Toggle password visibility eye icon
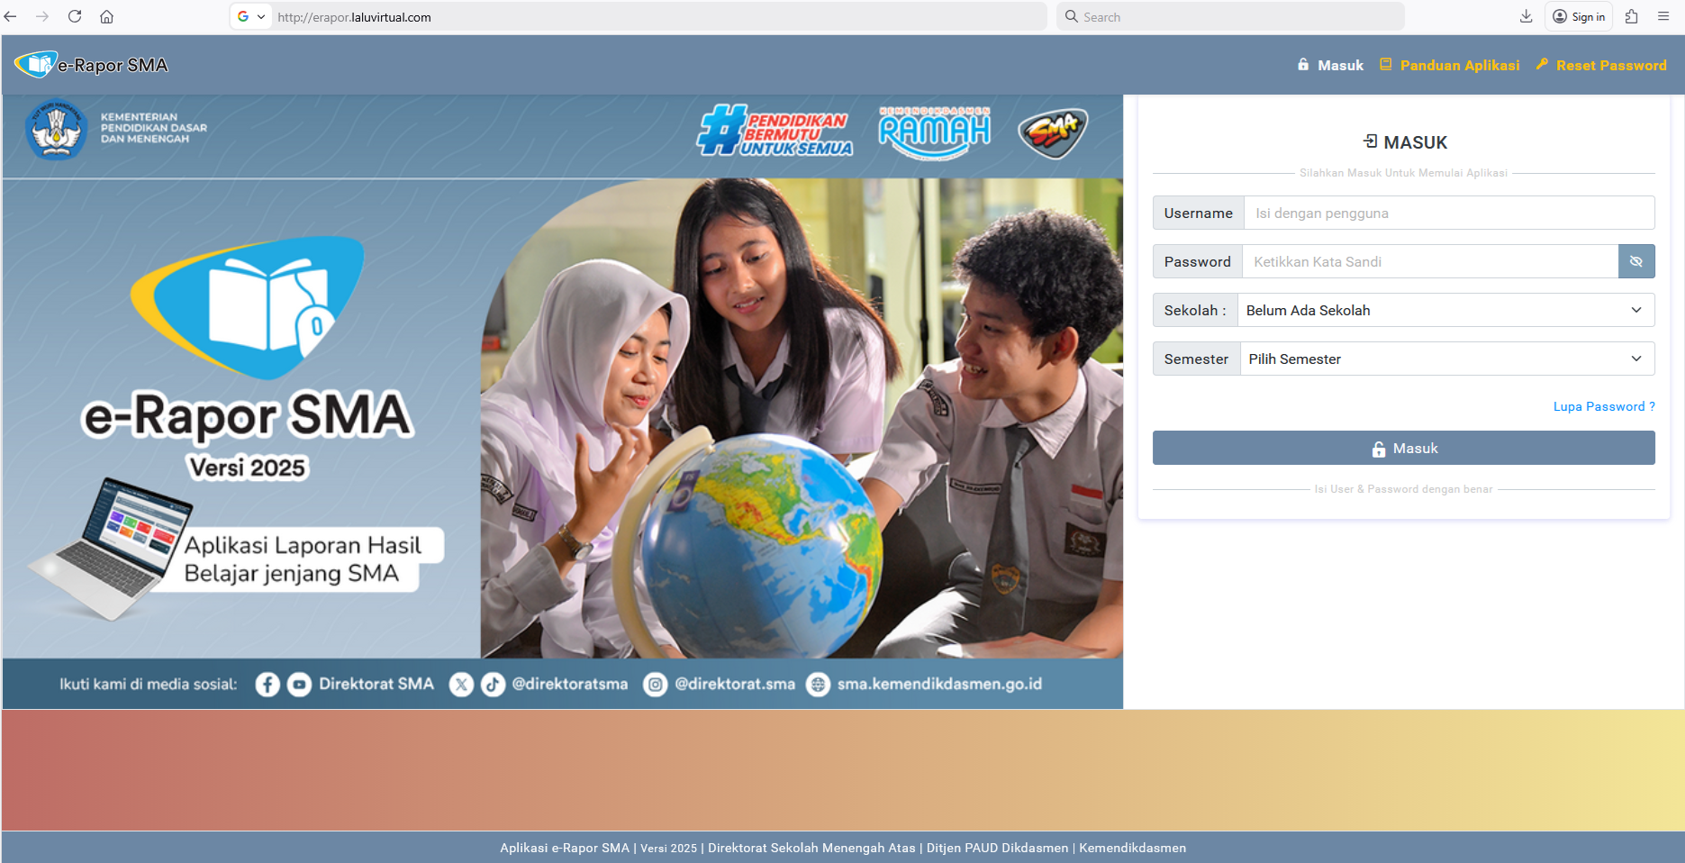The height and width of the screenshot is (863, 1685). [1635, 261]
